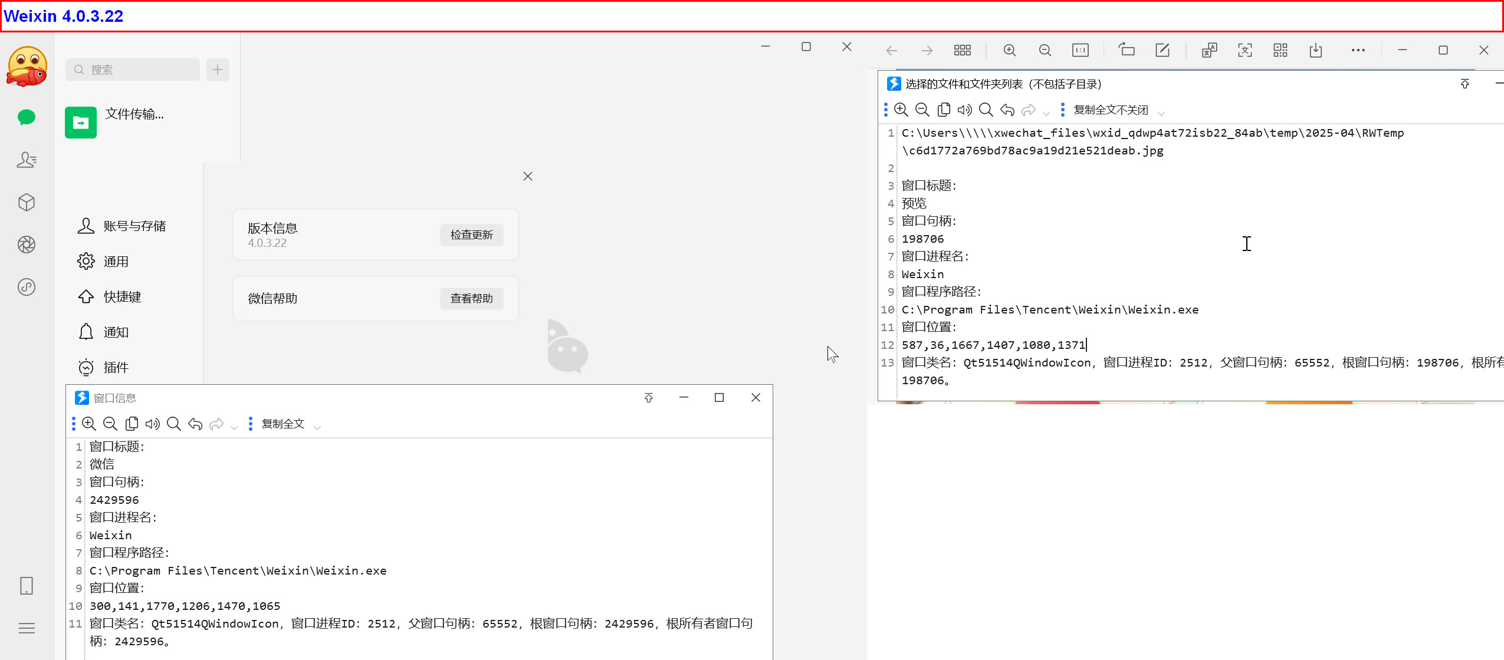Read aloud text in the file list window
1504x660 pixels.
[x=965, y=110]
